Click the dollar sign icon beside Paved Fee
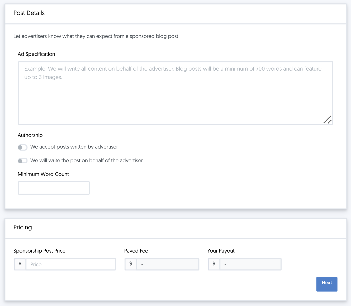Viewport: 351px width, 306px height. [131, 264]
